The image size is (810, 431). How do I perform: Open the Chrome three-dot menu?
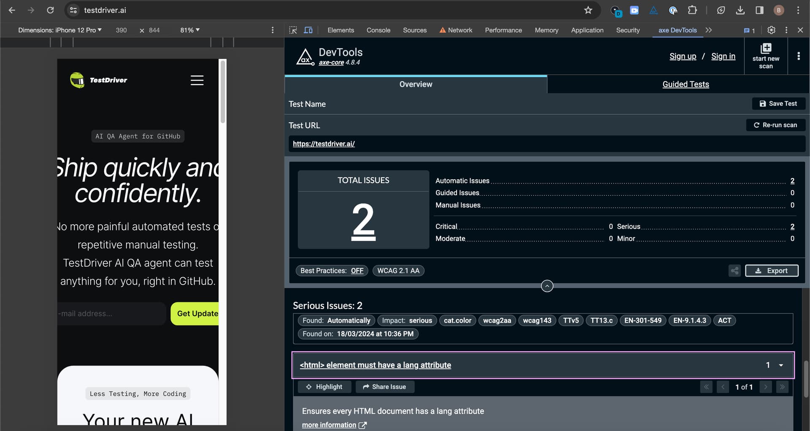point(798,10)
